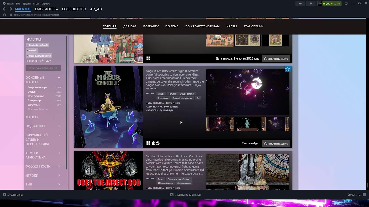Switch to the БИБЛИОТЕКА tab
The height and width of the screenshot is (207, 369).
coord(46,9)
